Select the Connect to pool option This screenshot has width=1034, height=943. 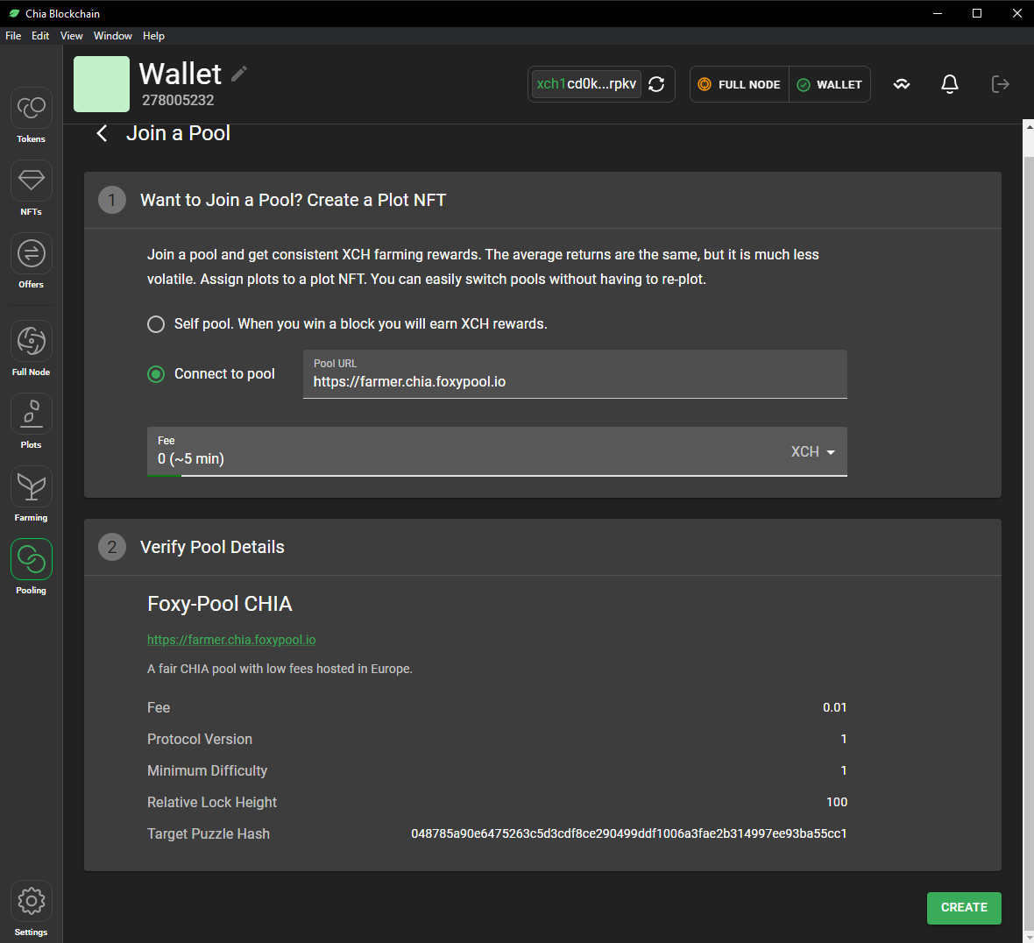(x=156, y=374)
